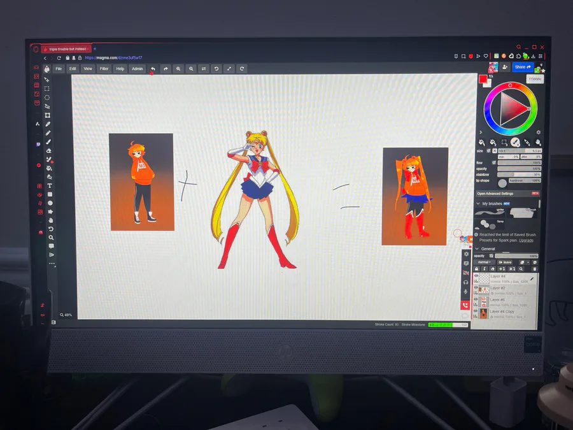Screen dimensions: 573x430
Task: Select the ellipse shape tool
Action: click(50, 203)
